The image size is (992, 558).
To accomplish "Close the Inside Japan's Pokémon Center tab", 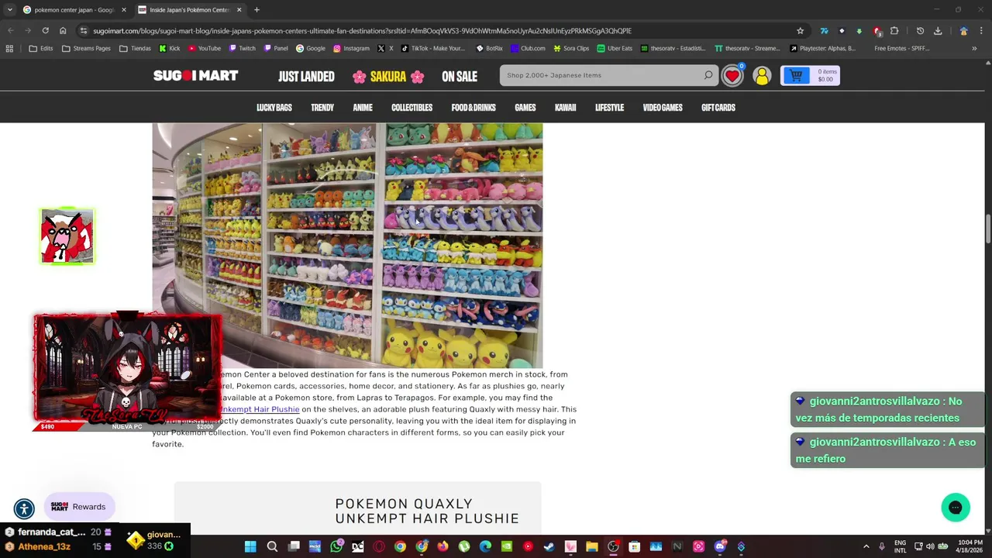I will pyautogui.click(x=239, y=10).
